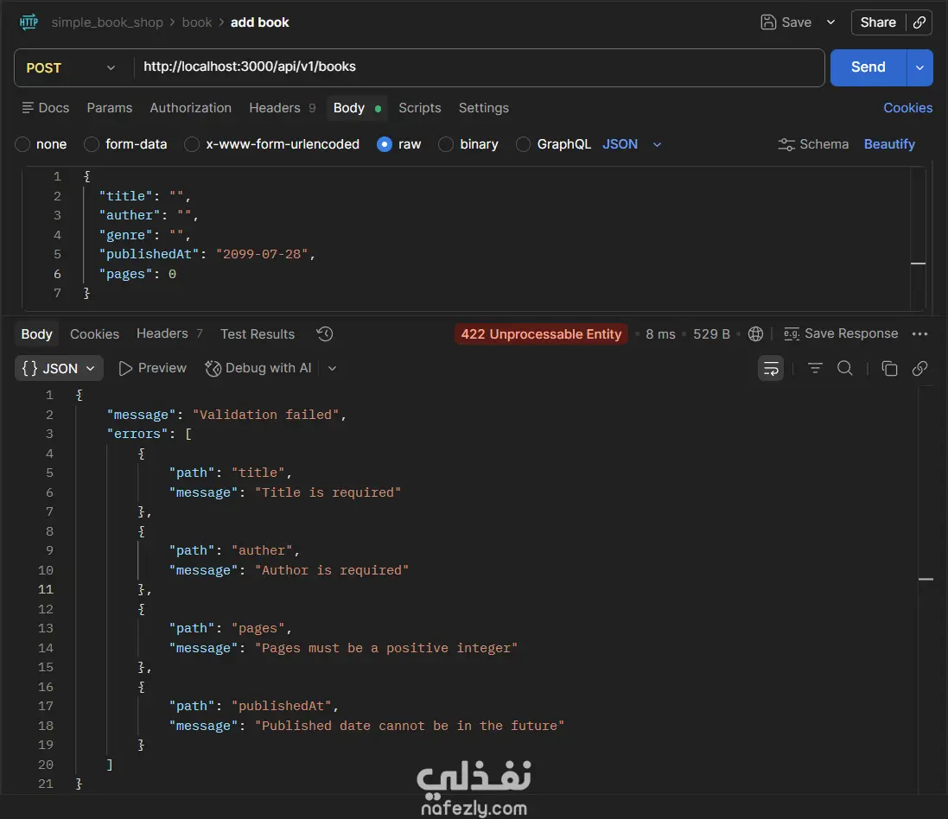Image resolution: width=948 pixels, height=819 pixels.
Task: Click the Preview play icon
Action: [x=125, y=368]
